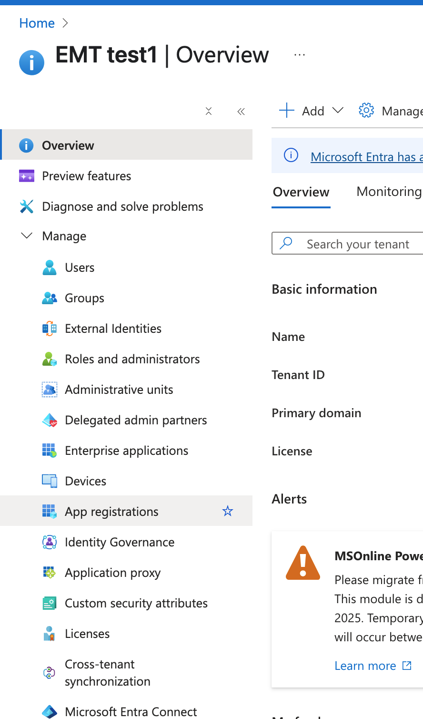Collapse the sidebar with double chevron
Screen dimensions: 423x719
click(x=241, y=112)
